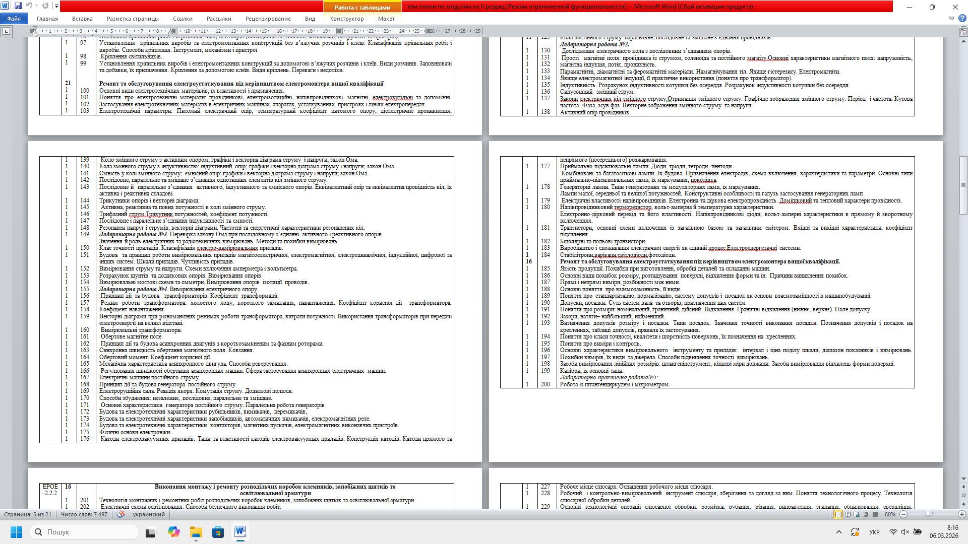Expand Customize Quick Access Toolbar dropdown
This screenshot has width=968, height=544.
point(56,6)
